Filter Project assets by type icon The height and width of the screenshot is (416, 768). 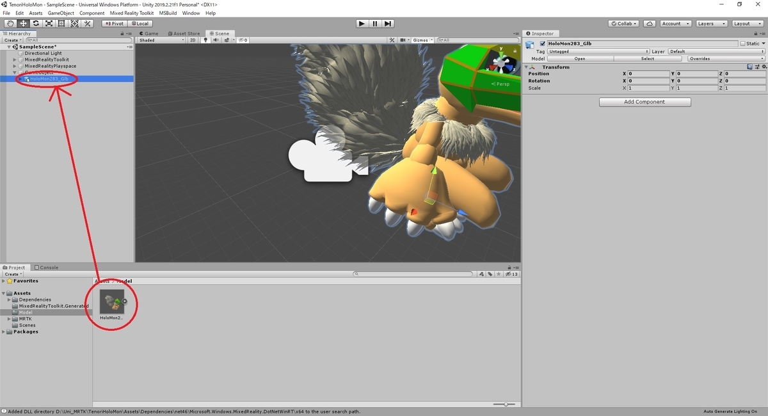pyautogui.click(x=482, y=274)
